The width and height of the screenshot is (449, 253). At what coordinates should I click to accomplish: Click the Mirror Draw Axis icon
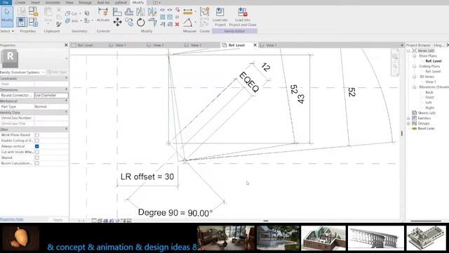tap(152, 12)
